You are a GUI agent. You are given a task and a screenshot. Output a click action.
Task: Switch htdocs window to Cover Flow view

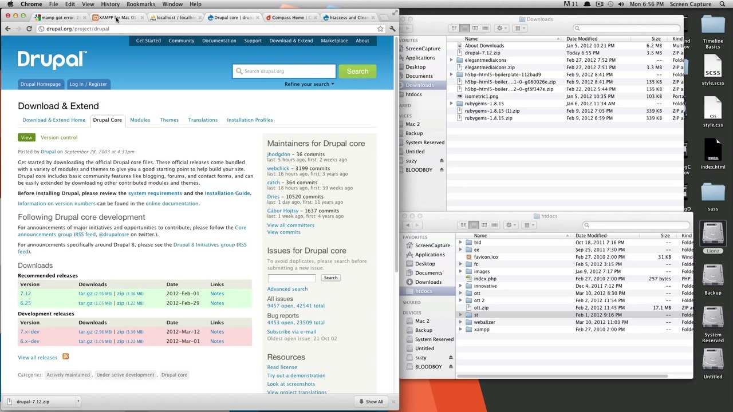494,225
